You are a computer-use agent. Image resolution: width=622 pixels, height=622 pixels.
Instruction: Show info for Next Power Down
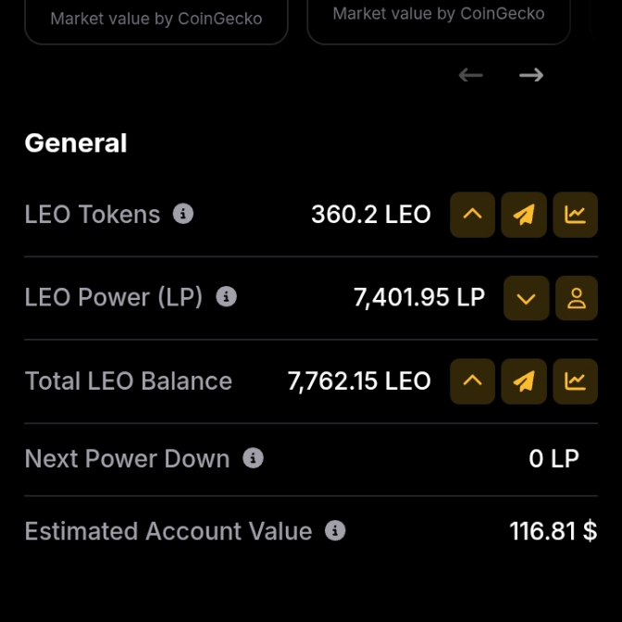(253, 458)
